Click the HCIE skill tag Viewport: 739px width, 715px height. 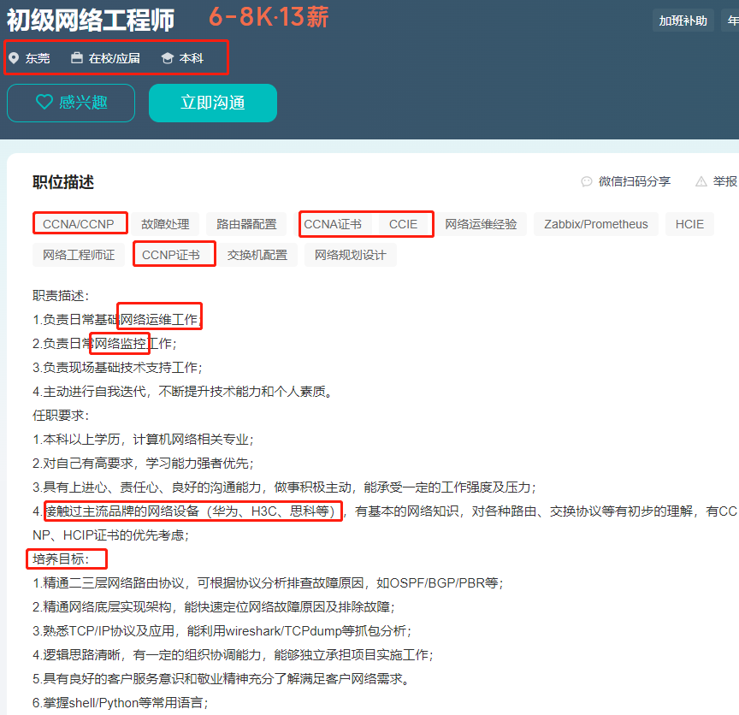pyautogui.click(x=689, y=224)
